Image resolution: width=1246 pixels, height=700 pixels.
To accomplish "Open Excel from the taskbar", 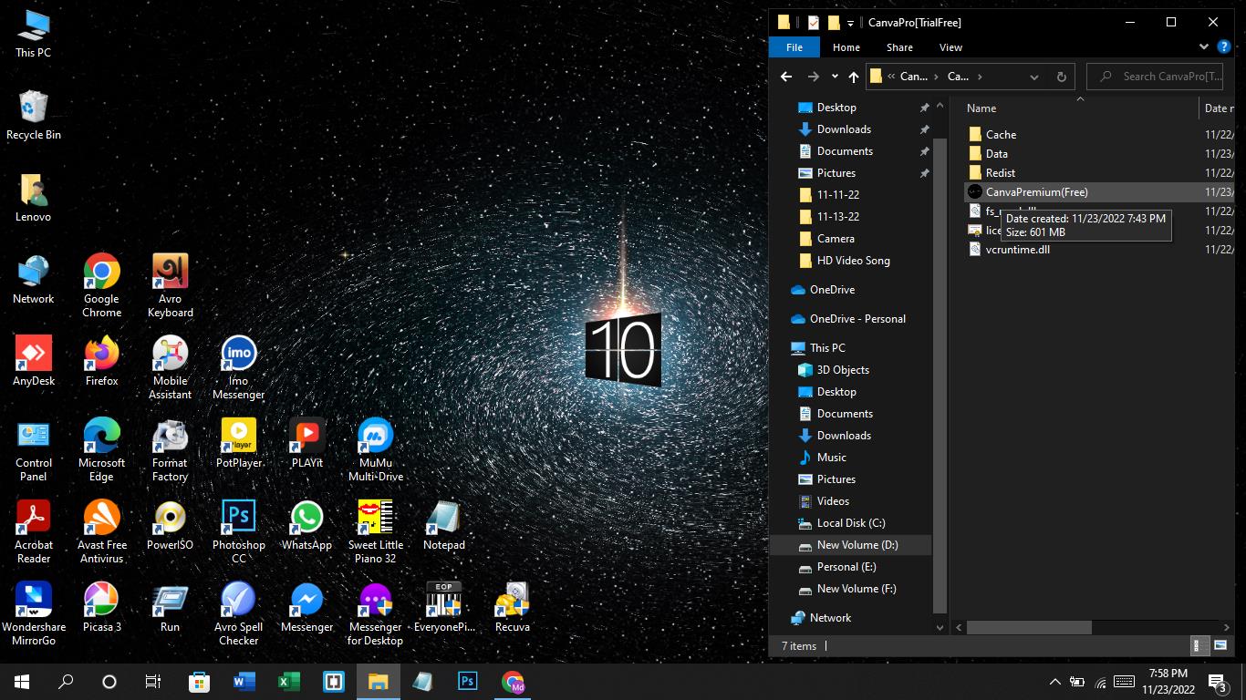I will (x=288, y=682).
